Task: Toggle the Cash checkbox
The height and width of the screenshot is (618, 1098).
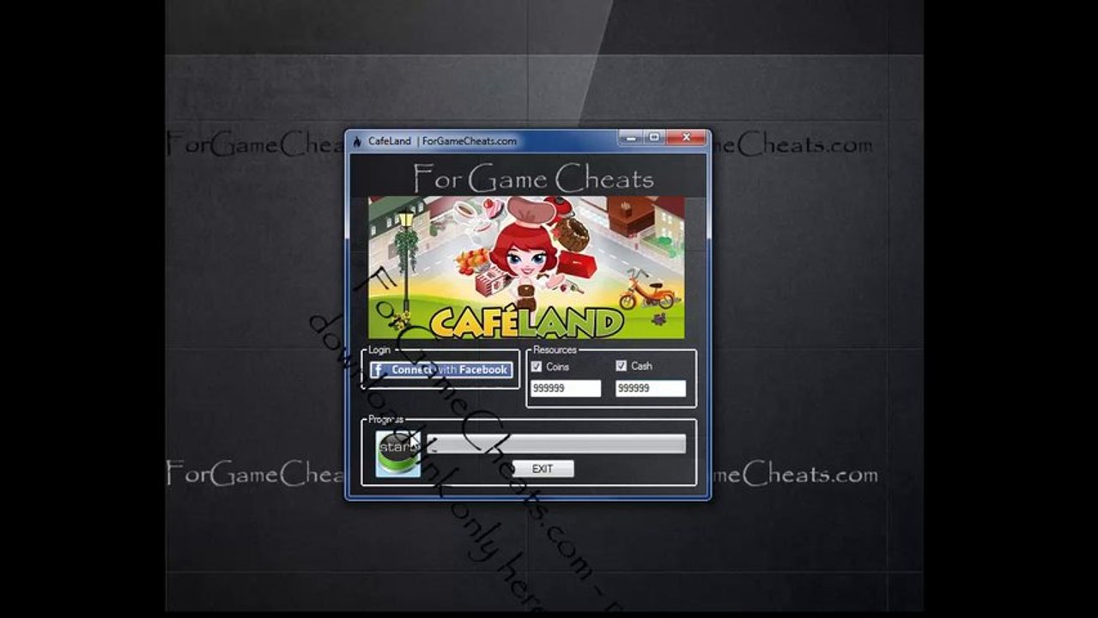Action: click(x=622, y=366)
